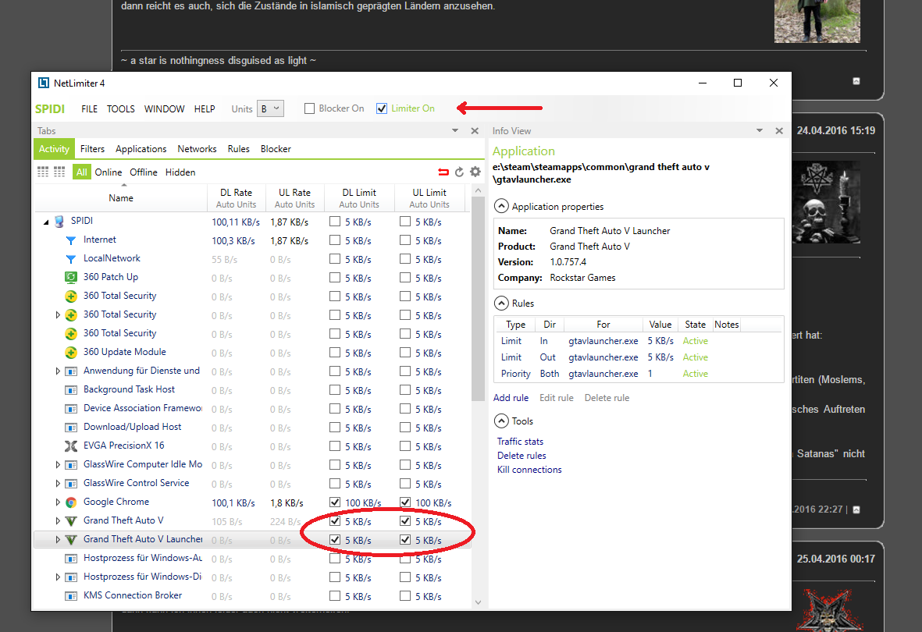Click the red return-arrow icon in Activity toolbar
Image resolution: width=922 pixels, height=632 pixels.
coord(443,172)
